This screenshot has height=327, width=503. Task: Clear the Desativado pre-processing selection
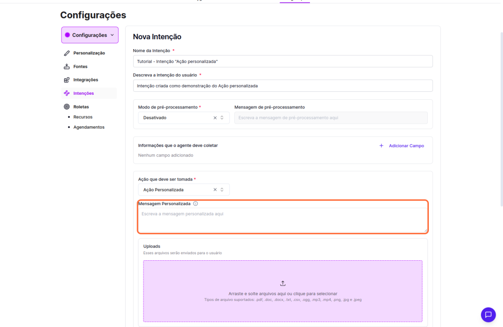point(215,118)
